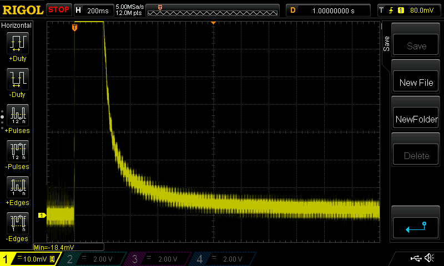
Task: Toggle channel 2 at 2.00 V
Action: click(x=92, y=259)
